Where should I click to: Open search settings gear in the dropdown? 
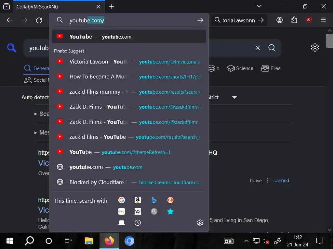tap(200, 222)
